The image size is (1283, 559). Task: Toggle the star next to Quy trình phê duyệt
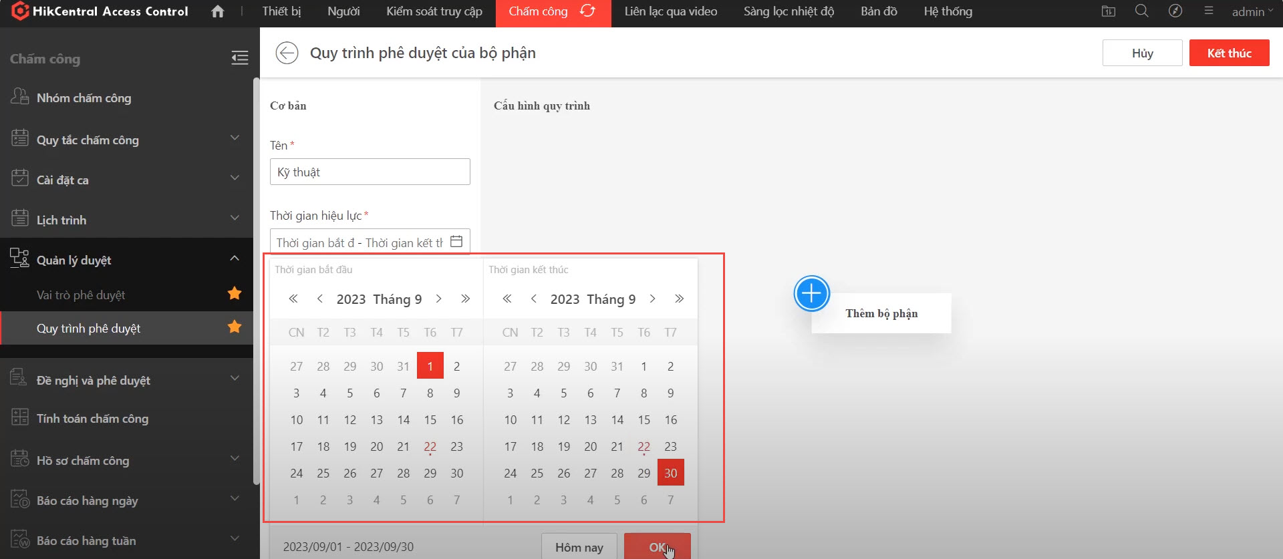click(235, 327)
